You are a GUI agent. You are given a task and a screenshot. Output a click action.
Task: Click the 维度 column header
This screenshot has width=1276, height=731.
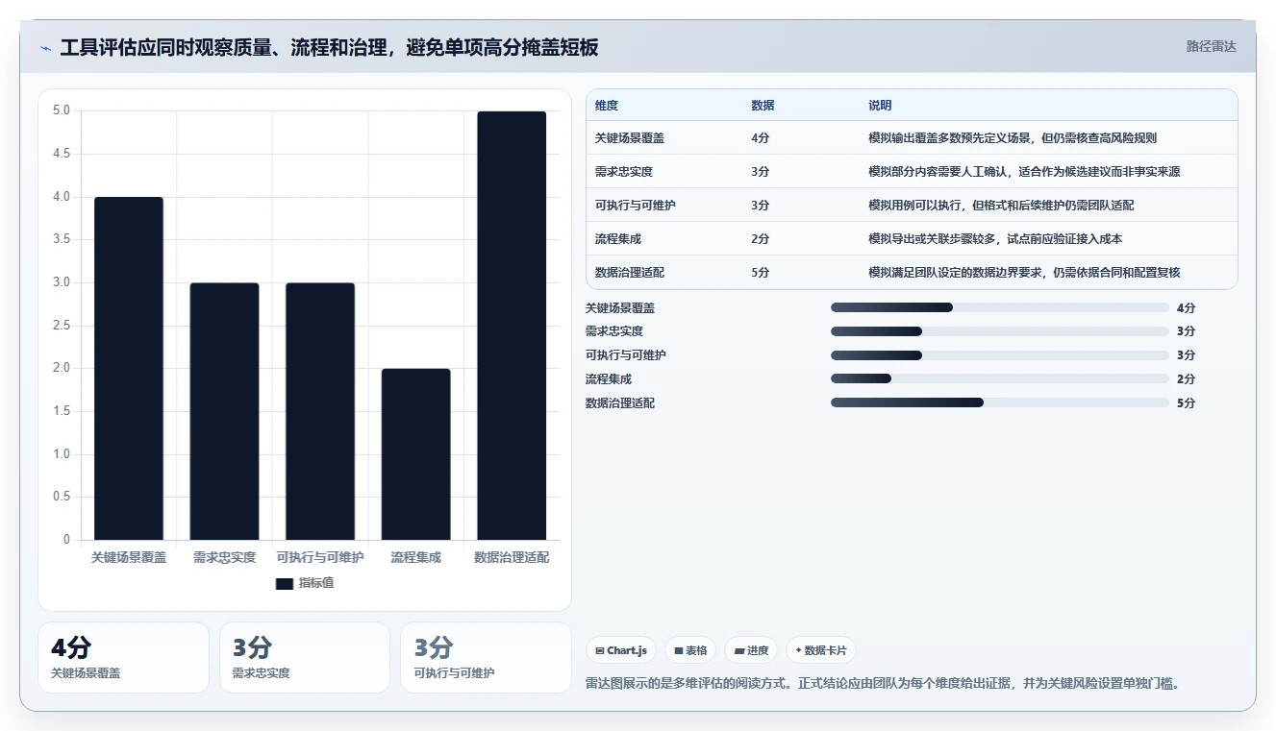pyautogui.click(x=607, y=105)
